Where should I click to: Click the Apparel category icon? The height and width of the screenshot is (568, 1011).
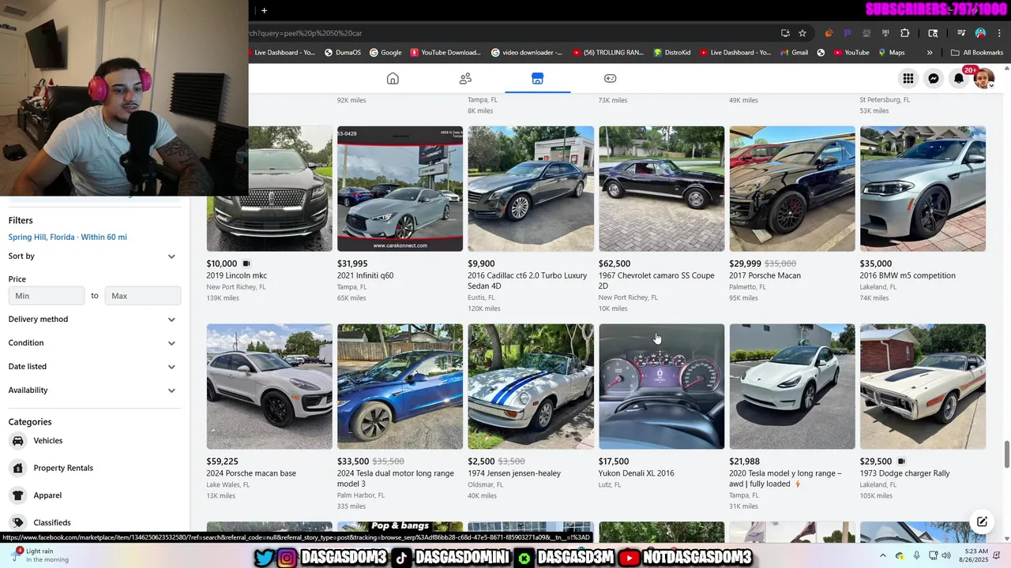pos(17,495)
